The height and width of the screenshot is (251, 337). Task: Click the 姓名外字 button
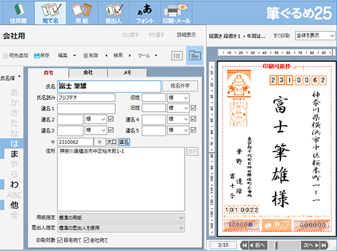[x=180, y=85]
